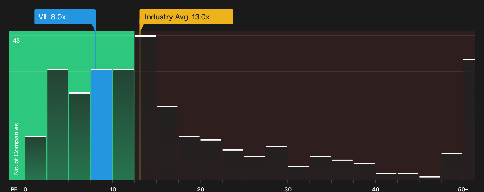Click the x-axis label '50+'

[463, 189]
